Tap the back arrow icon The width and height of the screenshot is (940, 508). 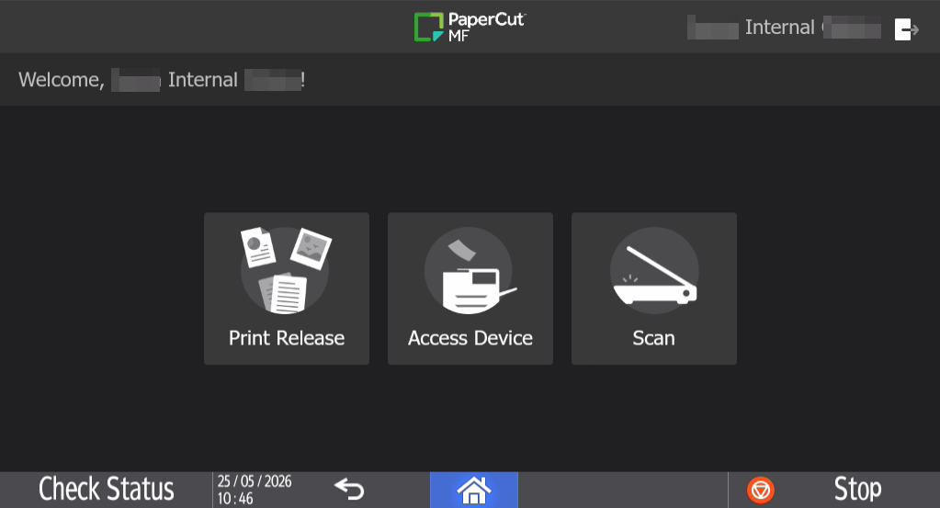click(349, 490)
